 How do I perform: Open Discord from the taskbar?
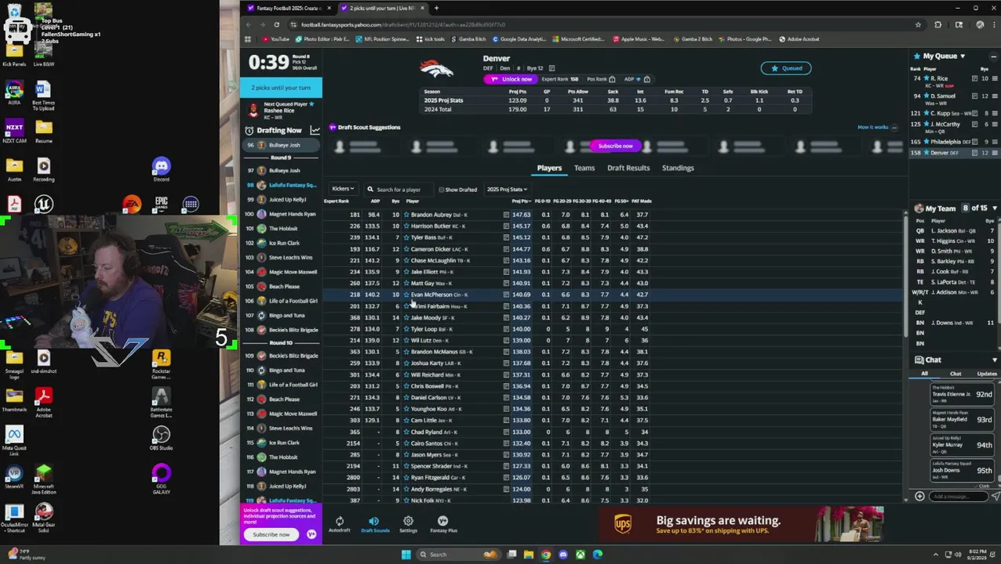pyautogui.click(x=562, y=555)
